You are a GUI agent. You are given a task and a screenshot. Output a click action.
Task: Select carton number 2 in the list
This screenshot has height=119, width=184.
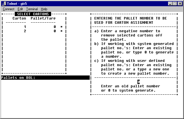[25, 31]
